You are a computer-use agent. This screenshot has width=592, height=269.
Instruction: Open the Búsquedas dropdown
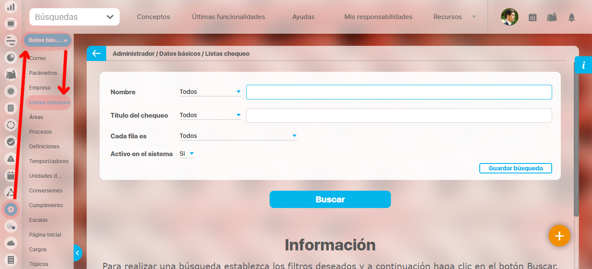[75, 17]
